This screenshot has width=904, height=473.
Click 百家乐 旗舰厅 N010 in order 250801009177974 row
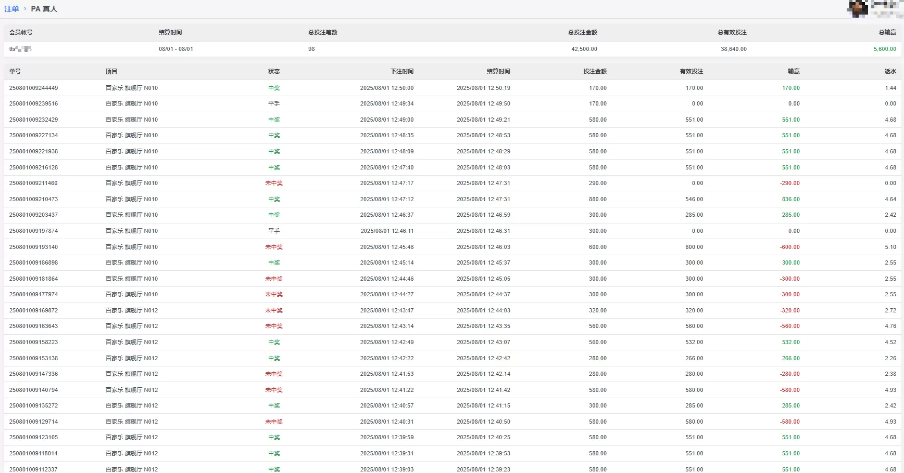click(132, 294)
